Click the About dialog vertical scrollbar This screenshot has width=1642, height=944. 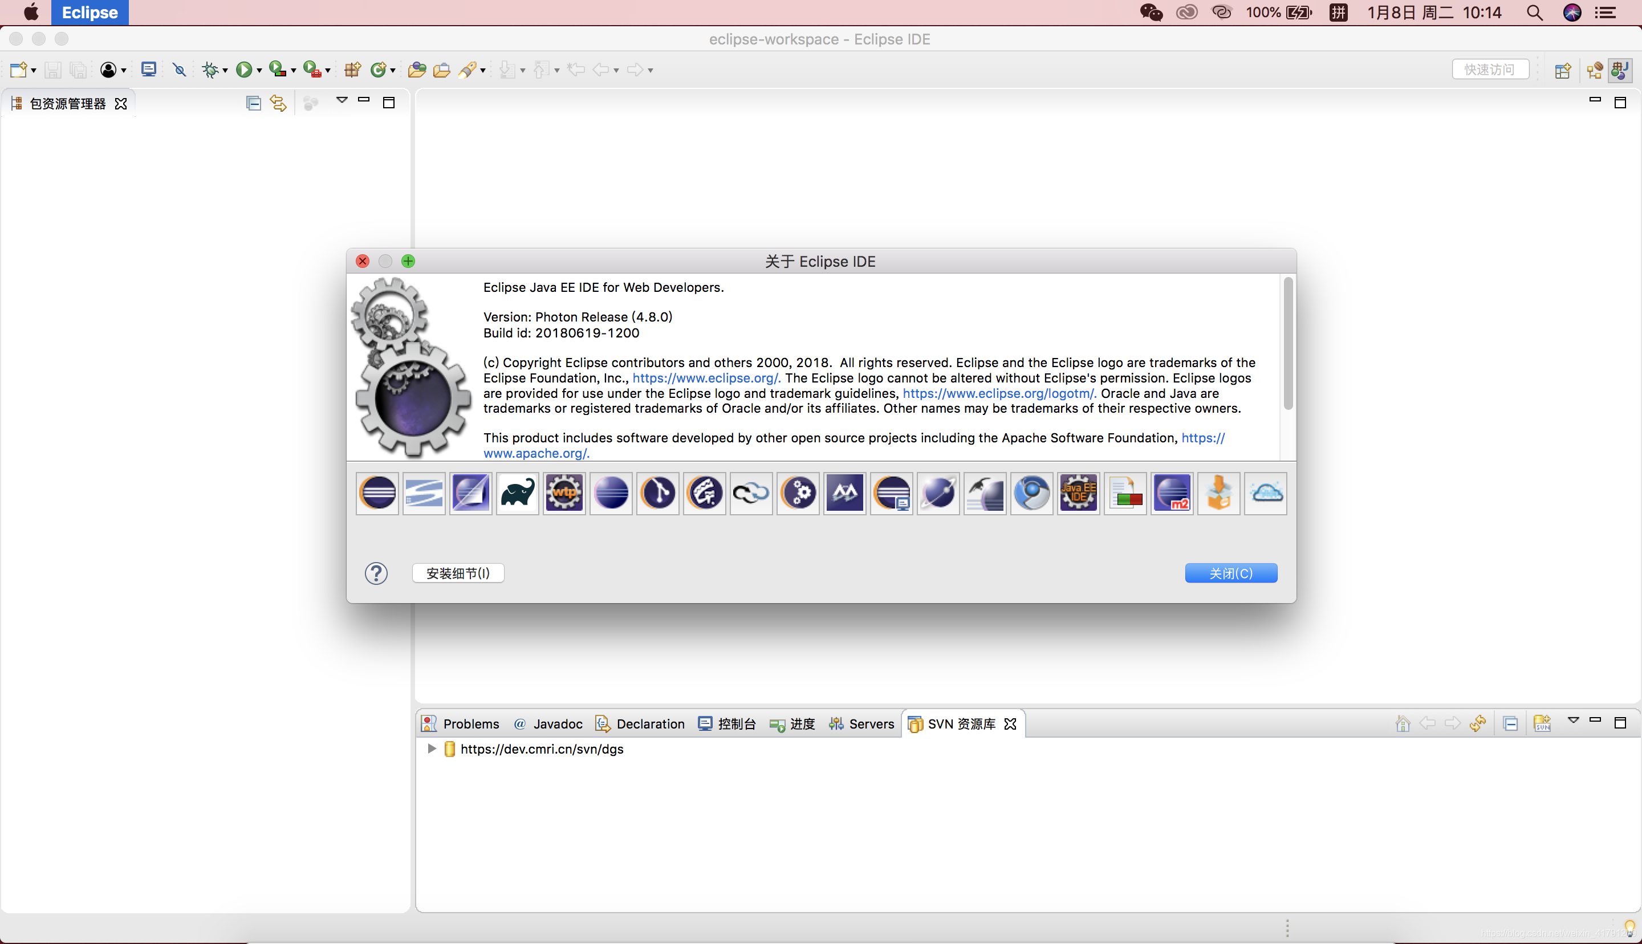[1288, 344]
